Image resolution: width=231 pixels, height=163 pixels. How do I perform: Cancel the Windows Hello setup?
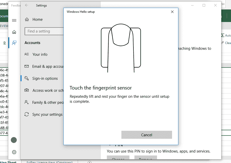[x=146, y=135]
